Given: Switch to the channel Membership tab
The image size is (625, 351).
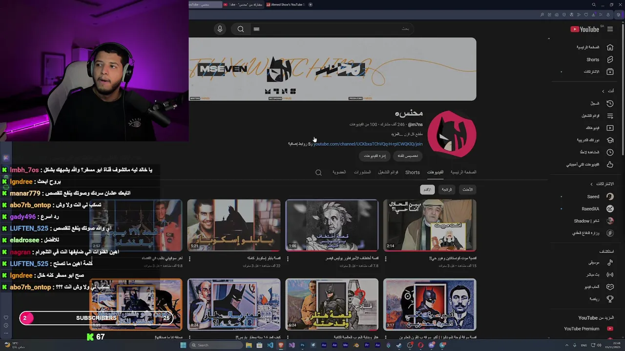Looking at the screenshot, I should tap(339, 172).
